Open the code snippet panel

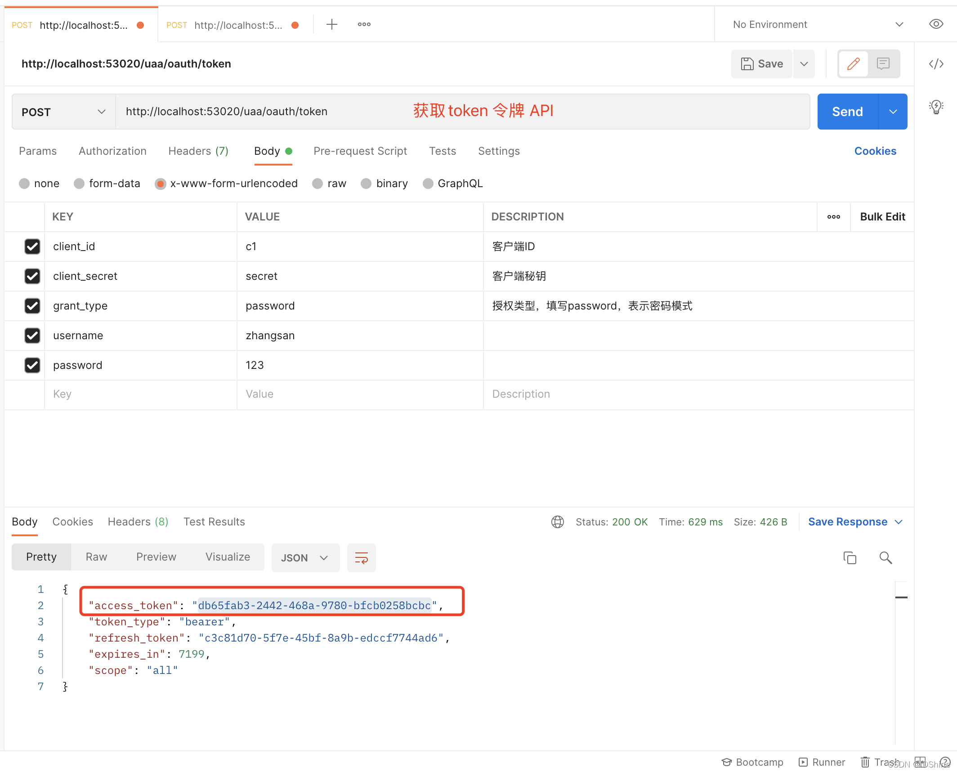click(936, 64)
